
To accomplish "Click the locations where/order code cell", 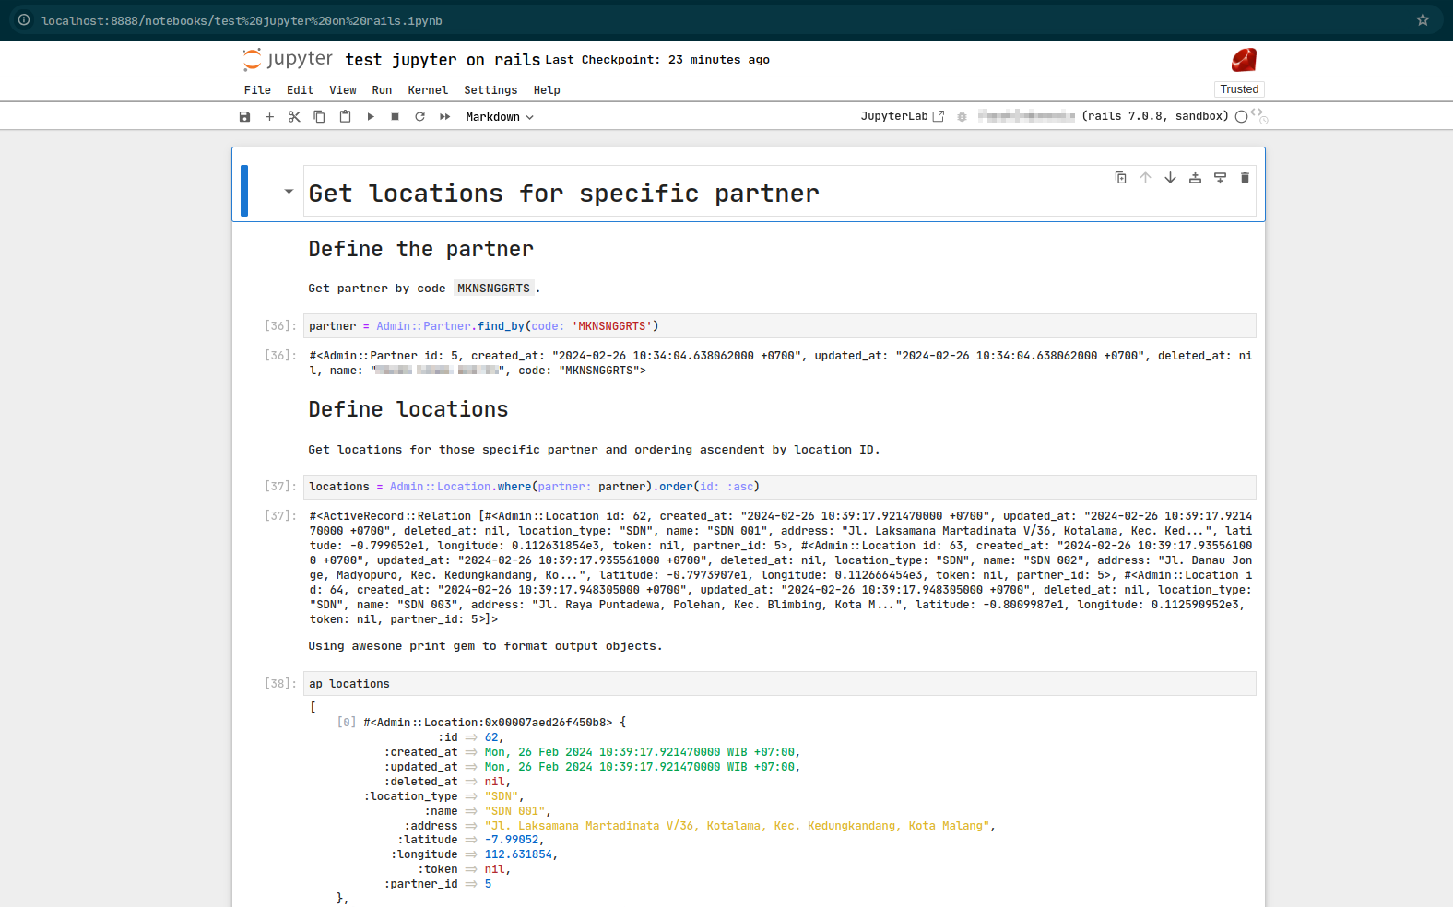I will point(779,487).
